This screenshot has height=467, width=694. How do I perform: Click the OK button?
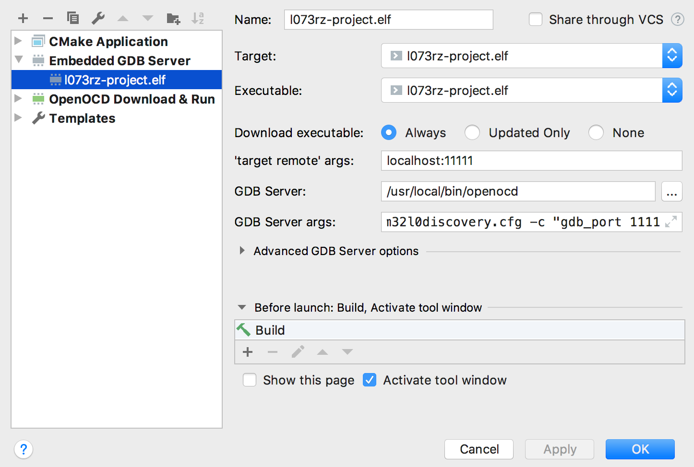[x=640, y=449]
